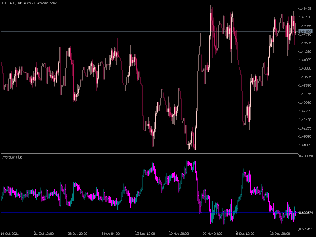This screenshot has height=237, width=316.
Task: Click the 1.43380 price scale label
Action: pyautogui.click(x=305, y=85)
